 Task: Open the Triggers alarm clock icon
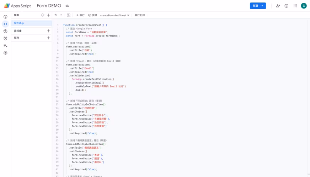tap(5, 38)
